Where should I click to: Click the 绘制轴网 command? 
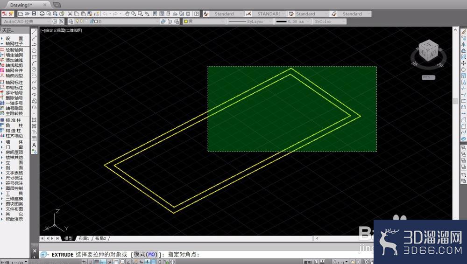[x=14, y=50]
